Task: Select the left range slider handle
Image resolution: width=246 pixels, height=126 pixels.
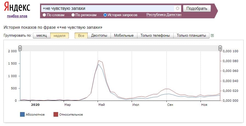Action: pos(20,48)
